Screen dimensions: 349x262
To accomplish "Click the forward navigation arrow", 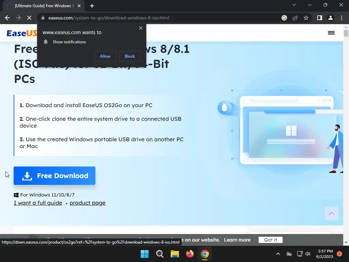I will 18,18.
